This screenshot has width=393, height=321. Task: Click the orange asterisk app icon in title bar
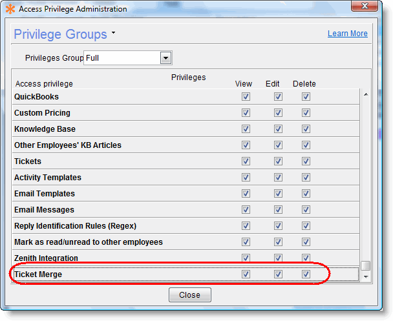(x=10, y=9)
